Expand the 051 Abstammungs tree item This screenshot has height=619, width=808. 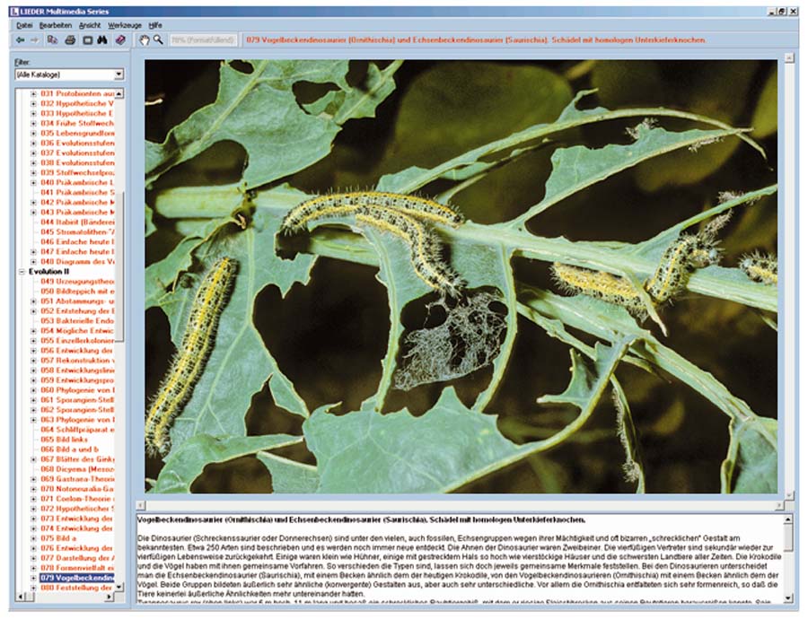click(34, 301)
